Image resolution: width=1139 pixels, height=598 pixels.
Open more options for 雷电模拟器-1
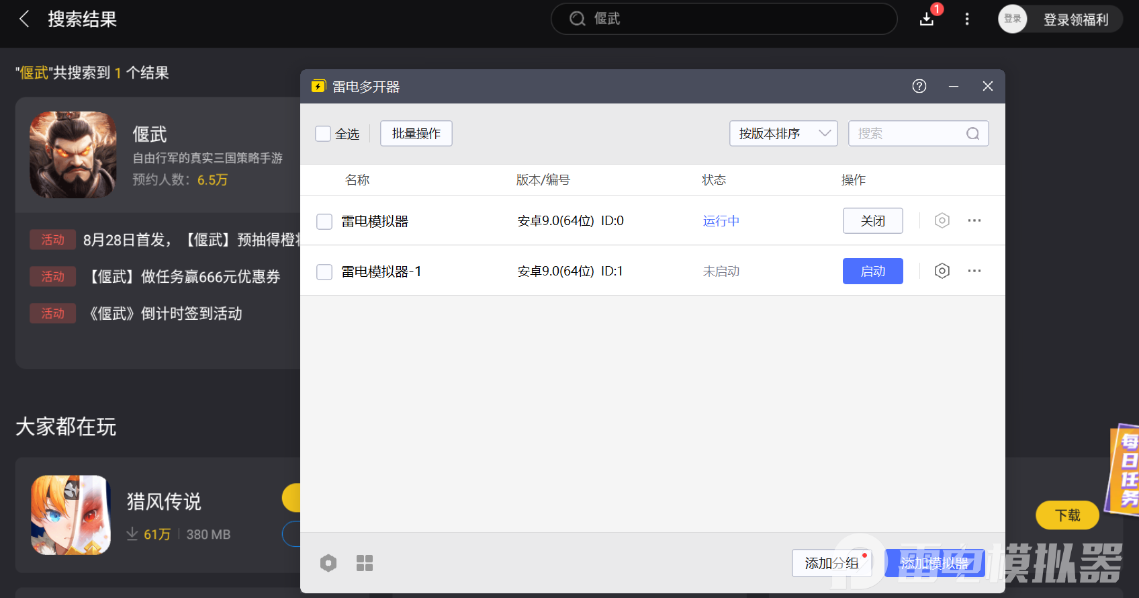974,271
